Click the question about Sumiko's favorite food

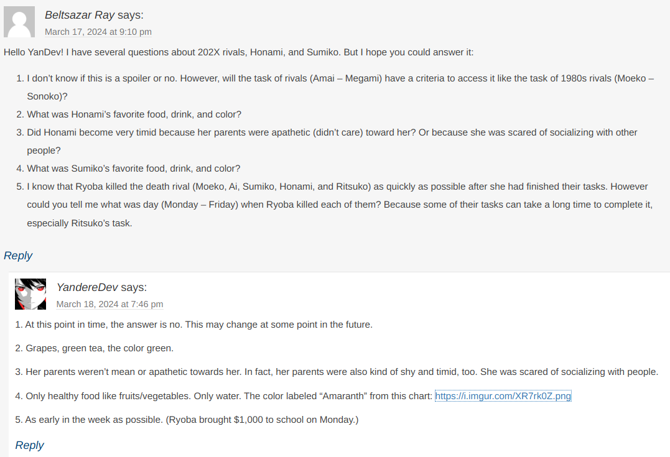[x=133, y=168]
